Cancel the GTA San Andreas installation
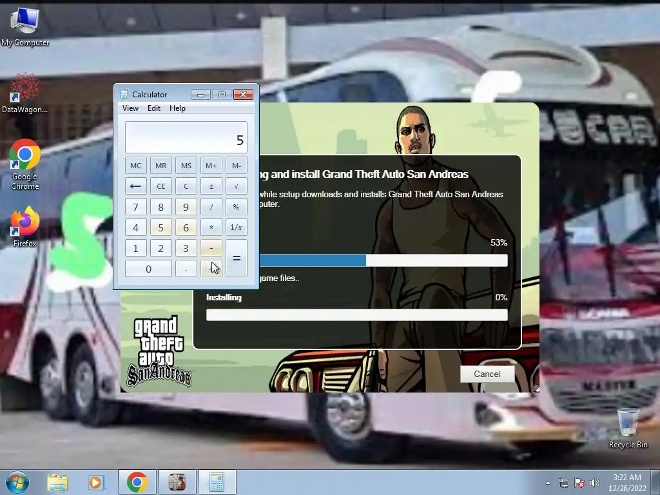660x495 pixels. pos(487,374)
